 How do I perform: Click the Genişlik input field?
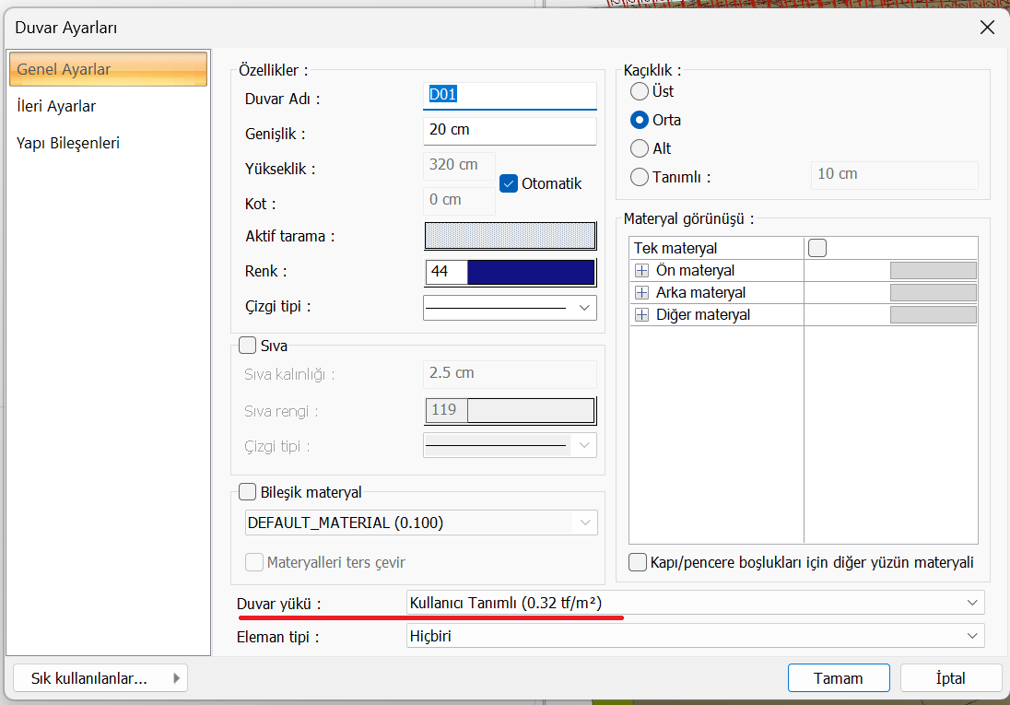click(510, 130)
